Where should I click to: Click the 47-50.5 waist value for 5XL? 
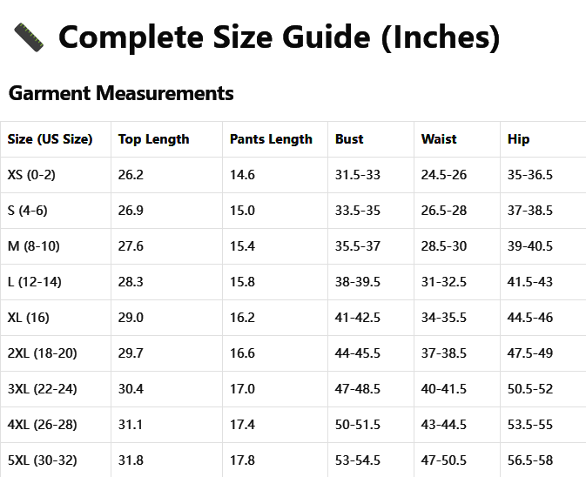pyautogui.click(x=443, y=460)
